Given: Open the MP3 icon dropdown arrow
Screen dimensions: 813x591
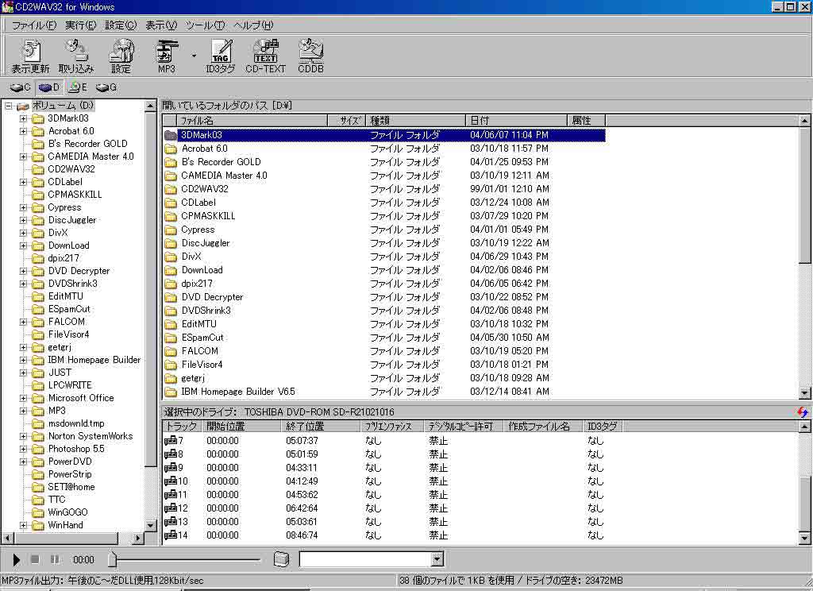Looking at the screenshot, I should point(194,55).
